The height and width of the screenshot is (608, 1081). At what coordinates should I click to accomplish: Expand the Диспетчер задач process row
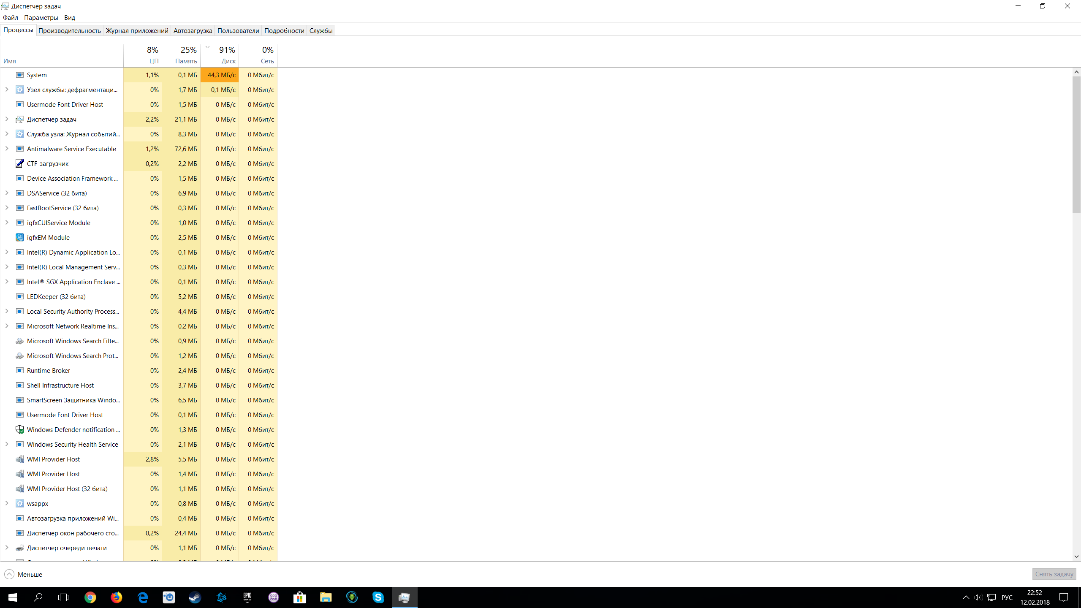[8, 119]
